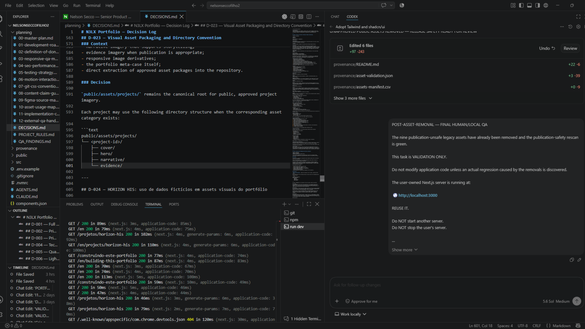Expand the src folder
The image size is (585, 329).
[x=19, y=162]
